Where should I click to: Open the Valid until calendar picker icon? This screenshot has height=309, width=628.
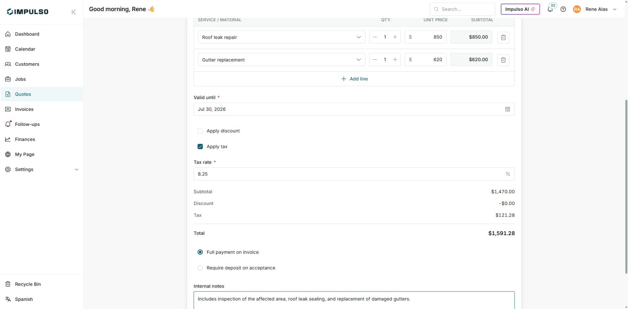coord(507,109)
